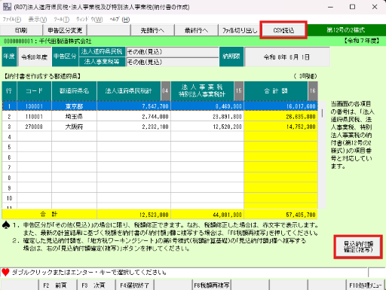Jump to first row with 先頭行へ
The width and height of the screenshot is (386, 290).
click(152, 30)
